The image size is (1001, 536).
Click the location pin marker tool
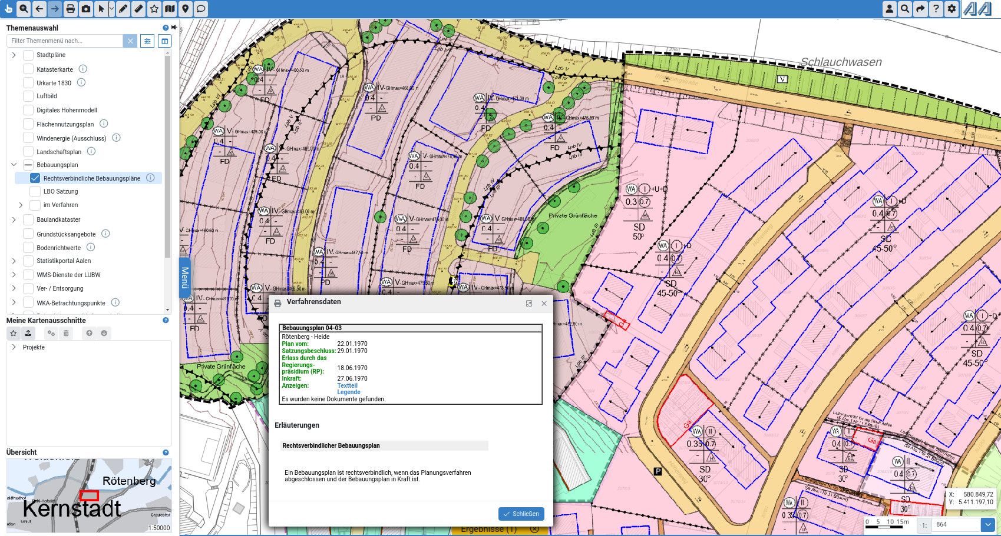[185, 9]
